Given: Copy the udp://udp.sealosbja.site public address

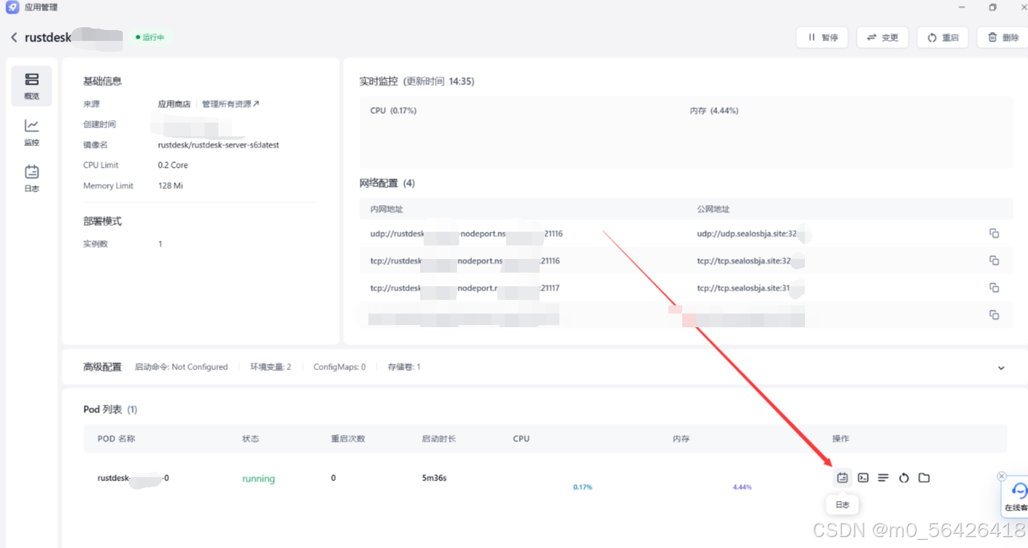Looking at the screenshot, I should point(995,234).
